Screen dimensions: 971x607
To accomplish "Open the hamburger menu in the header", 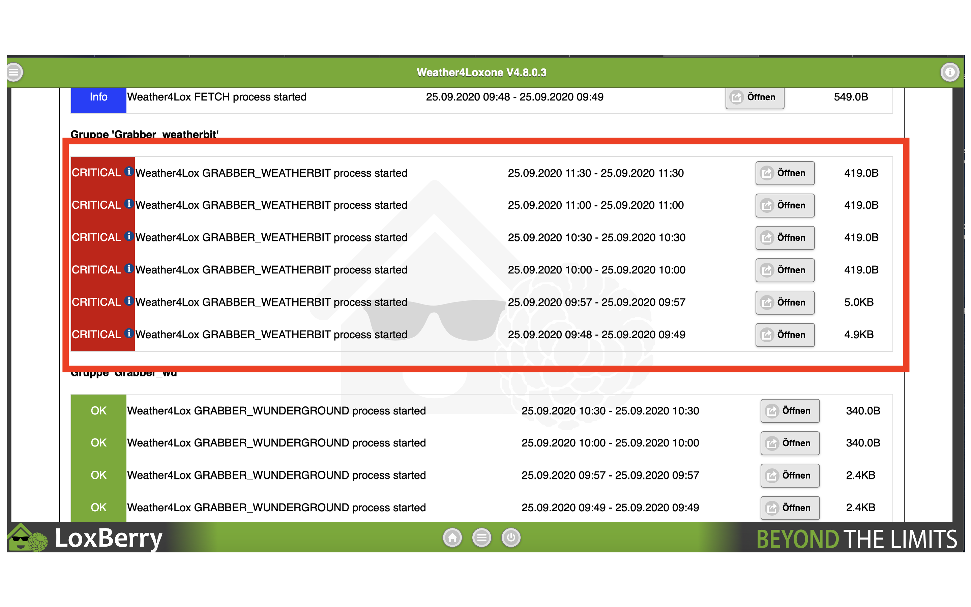I will pyautogui.click(x=14, y=73).
